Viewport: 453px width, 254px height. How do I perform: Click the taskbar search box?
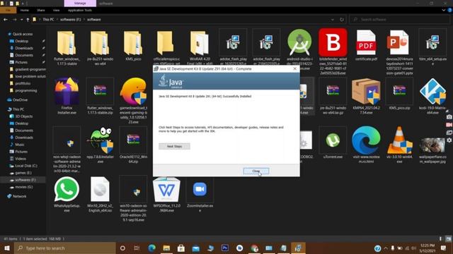coord(65,248)
